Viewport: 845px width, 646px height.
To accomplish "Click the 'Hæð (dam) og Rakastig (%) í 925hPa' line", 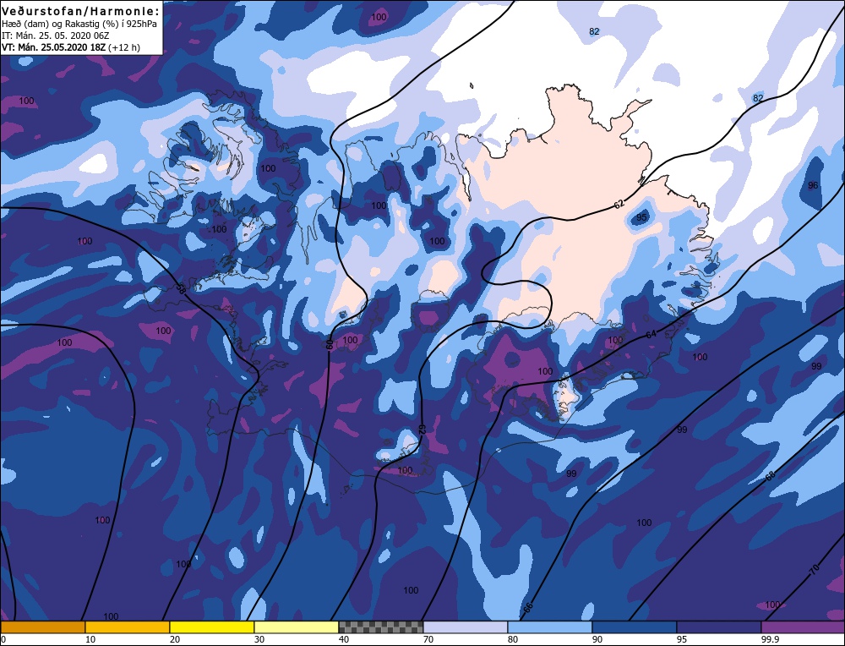I will coord(79,25).
